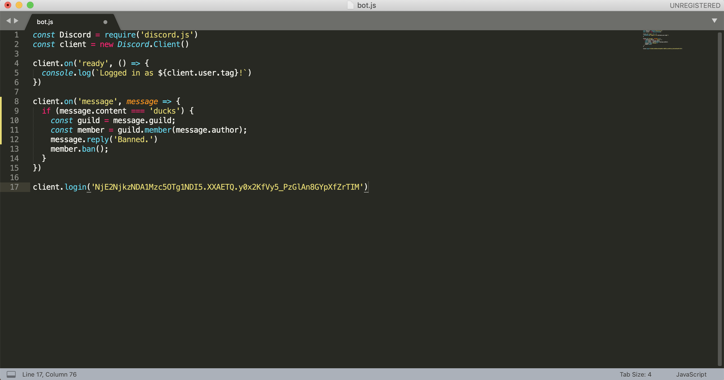Click member.ban() on line 13
The image size is (724, 380).
(78, 149)
